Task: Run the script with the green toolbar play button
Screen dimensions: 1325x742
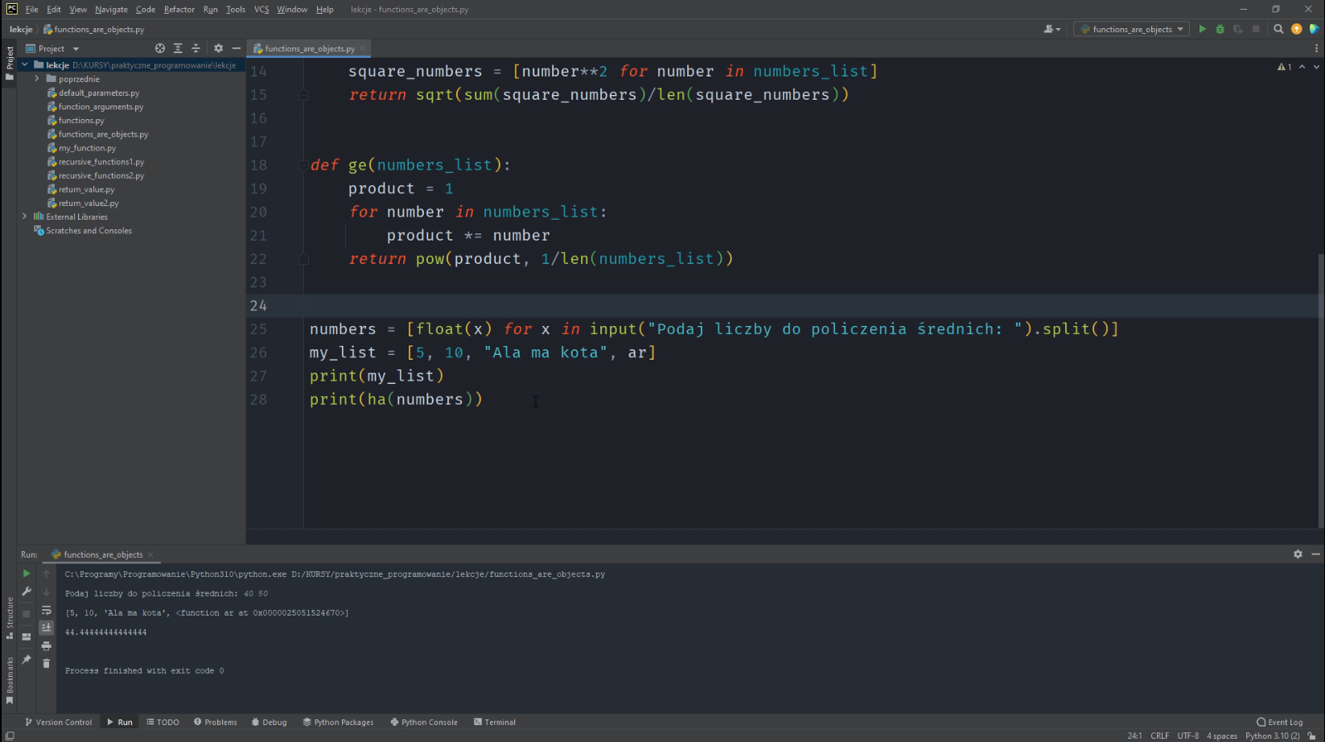Action: pyautogui.click(x=1202, y=29)
